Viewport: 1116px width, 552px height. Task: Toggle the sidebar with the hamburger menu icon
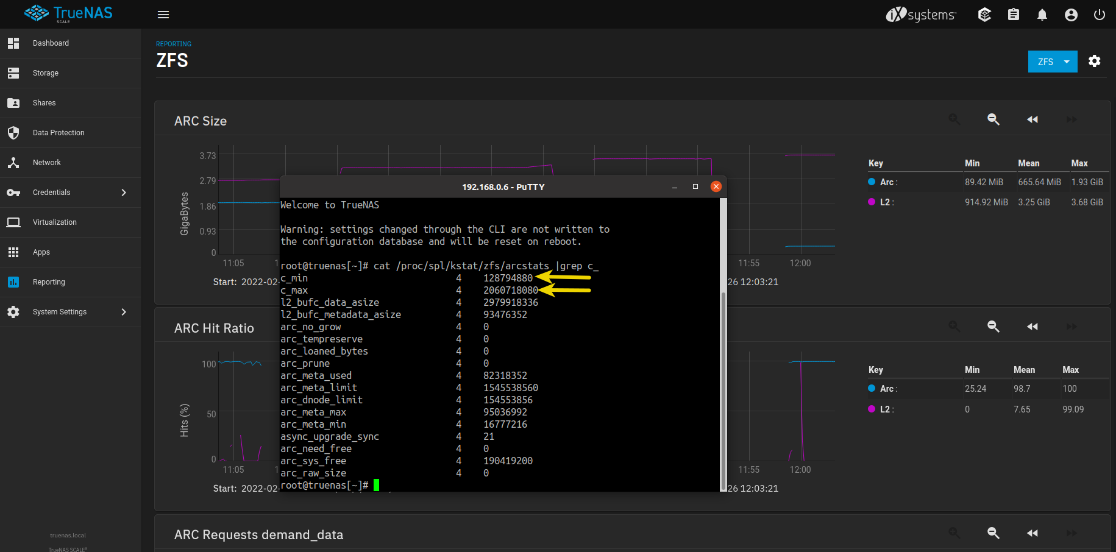163,15
